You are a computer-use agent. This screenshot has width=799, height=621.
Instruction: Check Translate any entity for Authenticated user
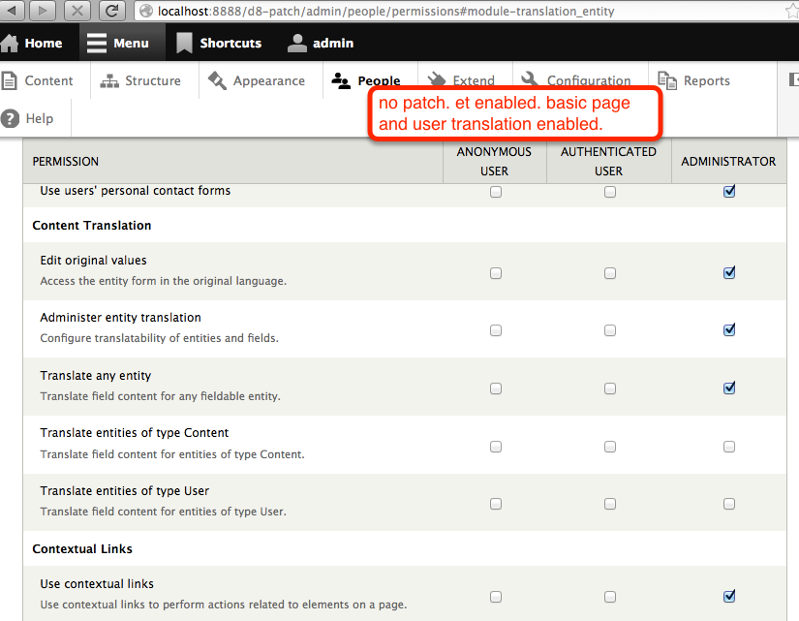coord(609,388)
